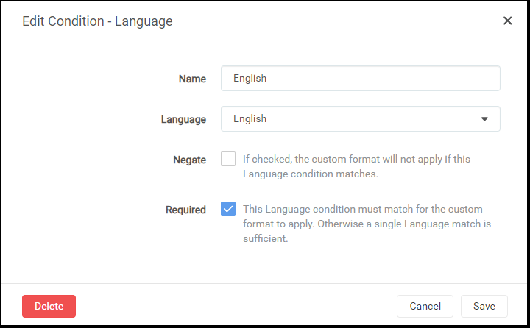
Task: Open the Language dropdown
Action: point(360,119)
